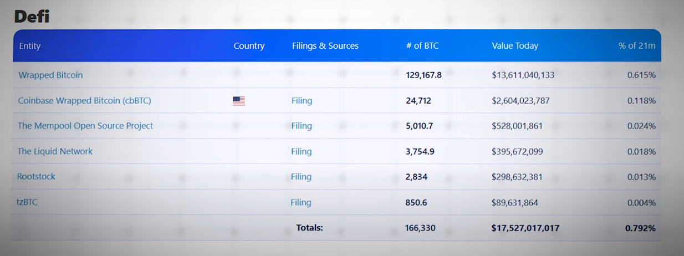Select the $13,611,040,133 value cell

click(x=523, y=75)
